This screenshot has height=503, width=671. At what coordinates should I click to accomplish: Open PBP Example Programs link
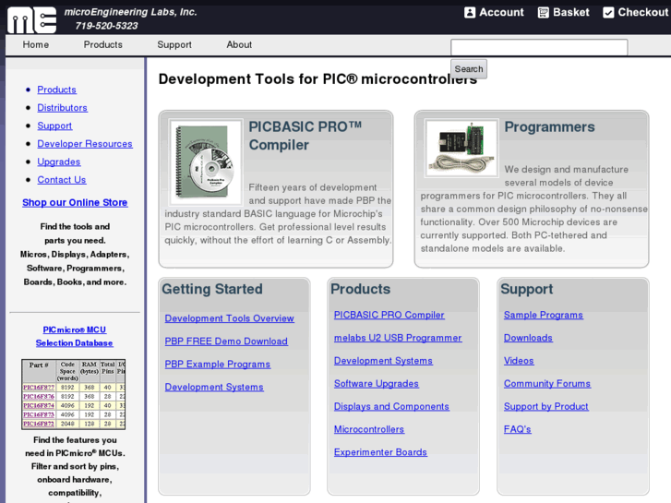coord(218,365)
